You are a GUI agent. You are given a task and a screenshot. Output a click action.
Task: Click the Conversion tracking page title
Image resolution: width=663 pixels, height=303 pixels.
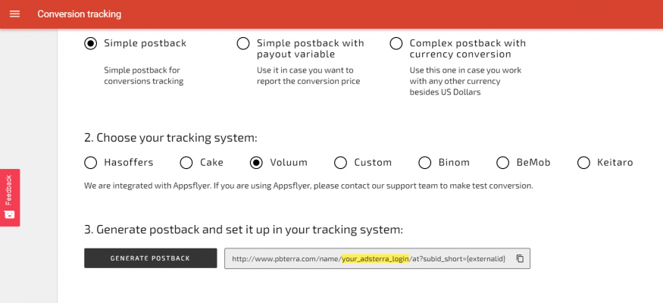(80, 14)
